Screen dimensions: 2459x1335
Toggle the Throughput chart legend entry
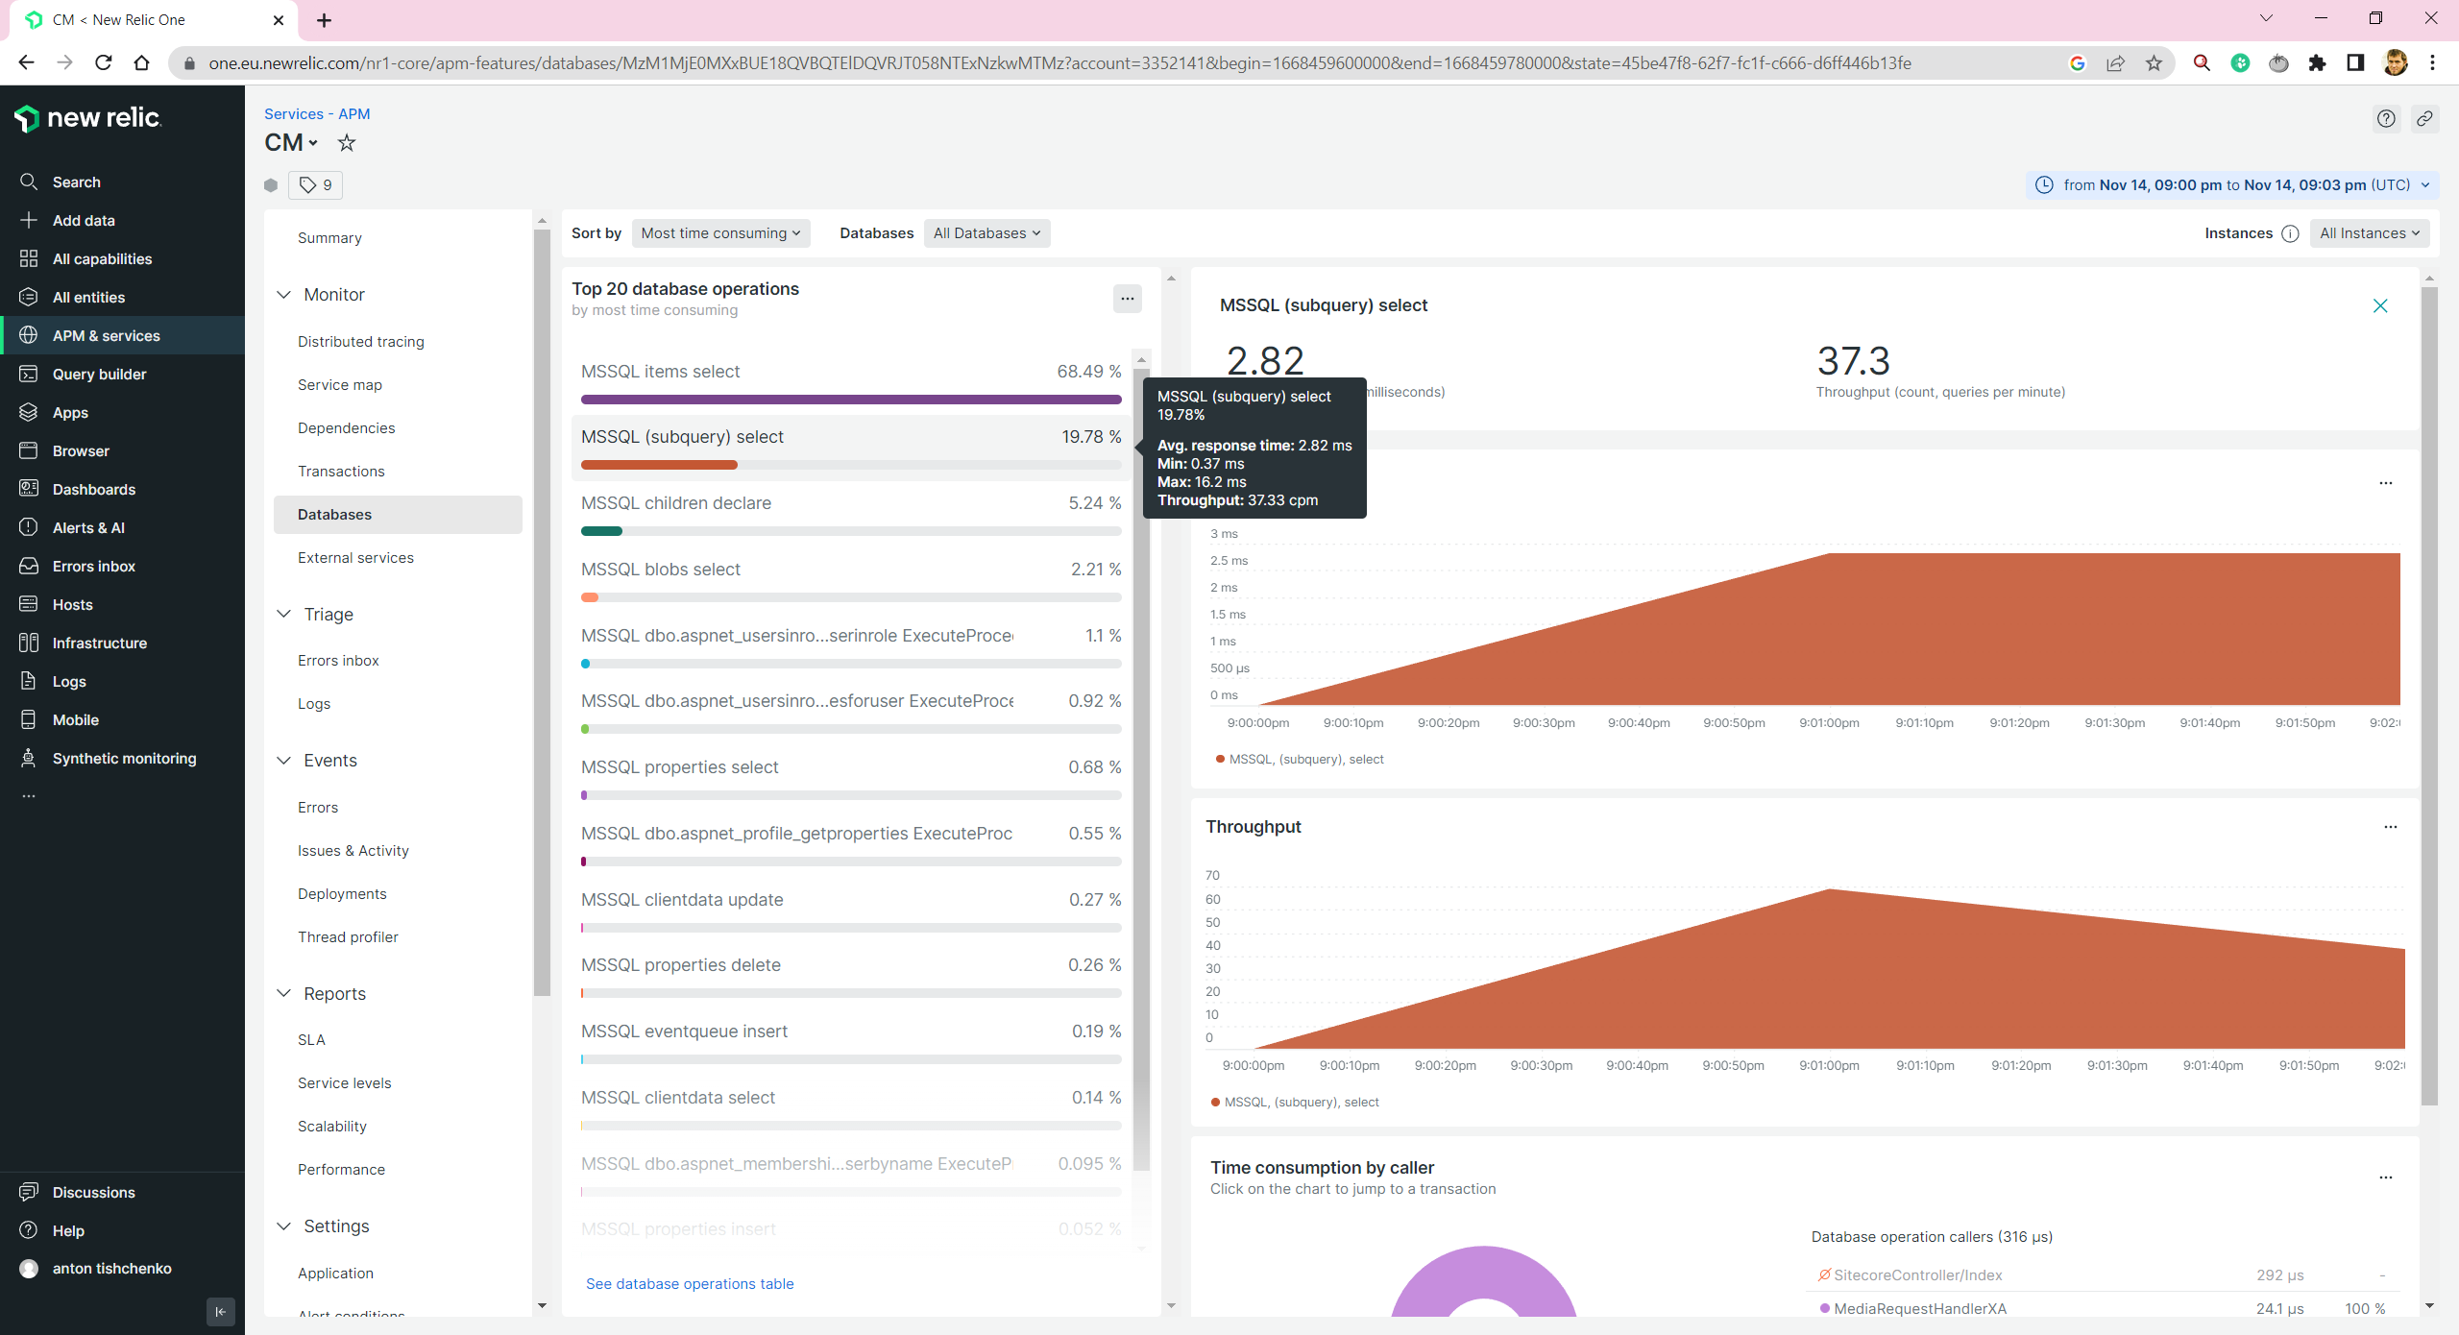click(1295, 1102)
